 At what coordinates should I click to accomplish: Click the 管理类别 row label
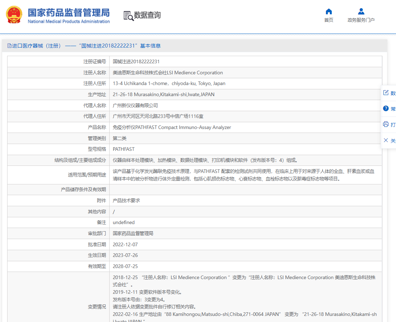pos(97,138)
